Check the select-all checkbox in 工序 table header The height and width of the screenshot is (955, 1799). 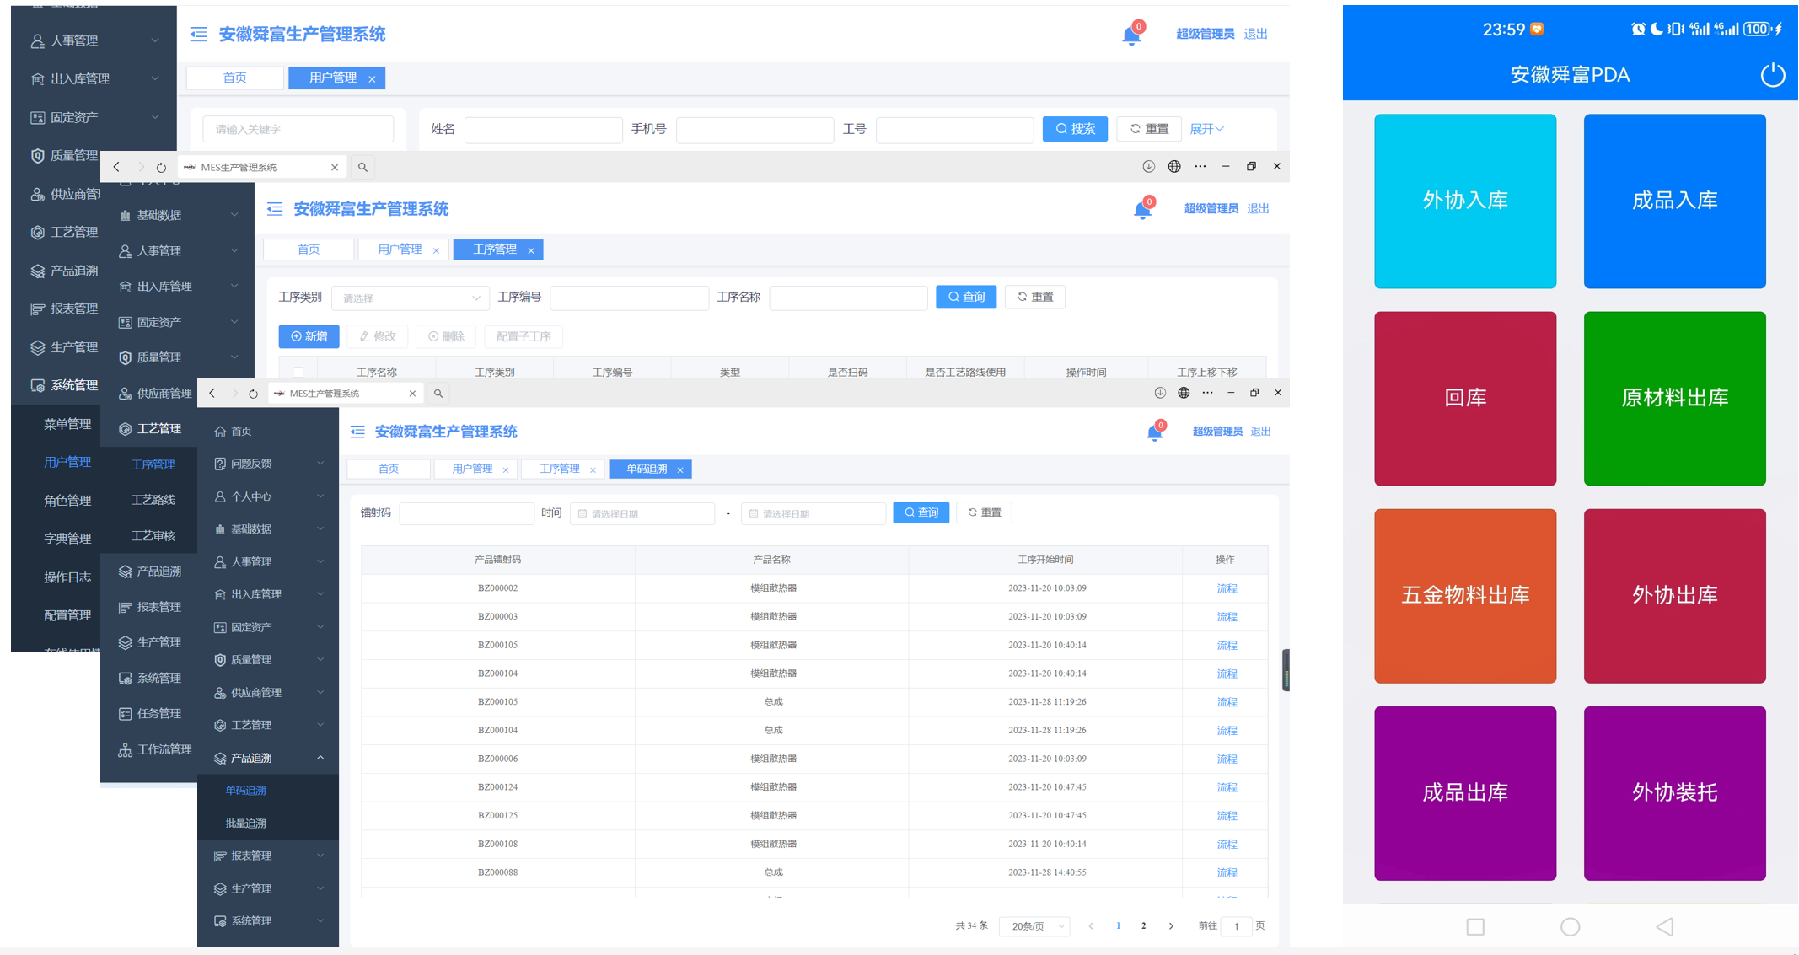tap(298, 372)
